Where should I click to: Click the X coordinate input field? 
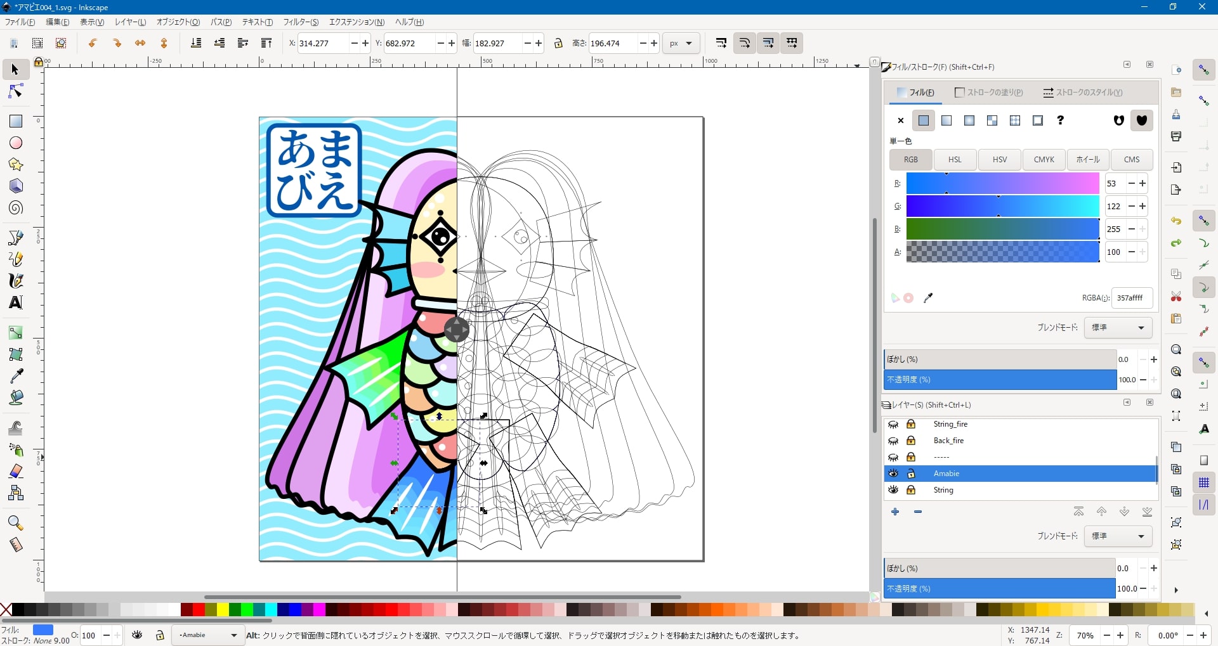(324, 43)
